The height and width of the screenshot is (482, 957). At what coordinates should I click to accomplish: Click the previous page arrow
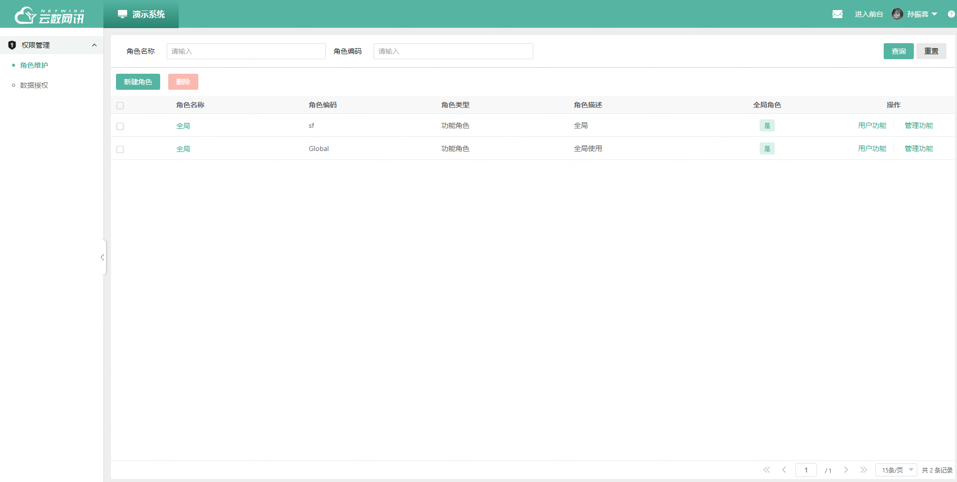[784, 470]
